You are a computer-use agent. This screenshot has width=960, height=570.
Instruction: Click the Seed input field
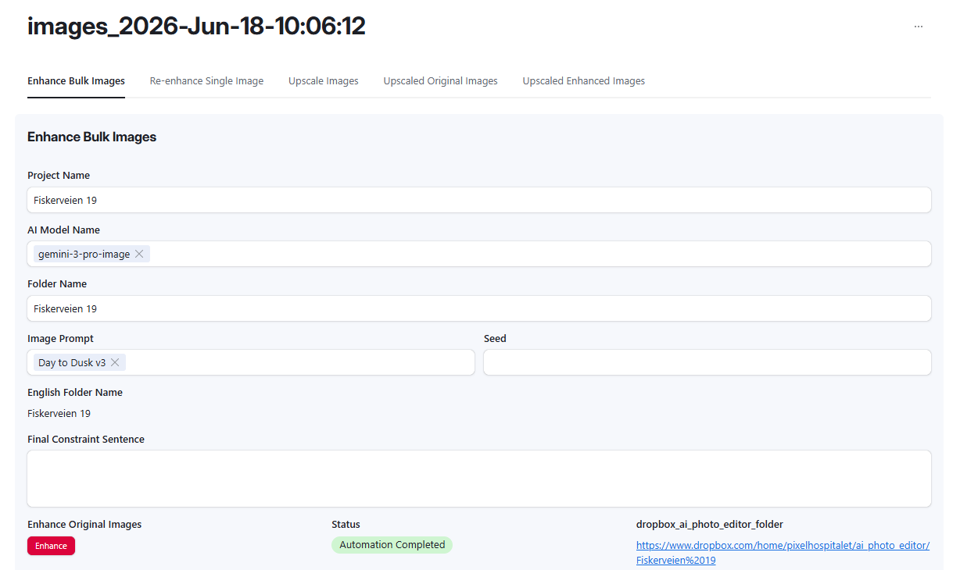pos(707,362)
